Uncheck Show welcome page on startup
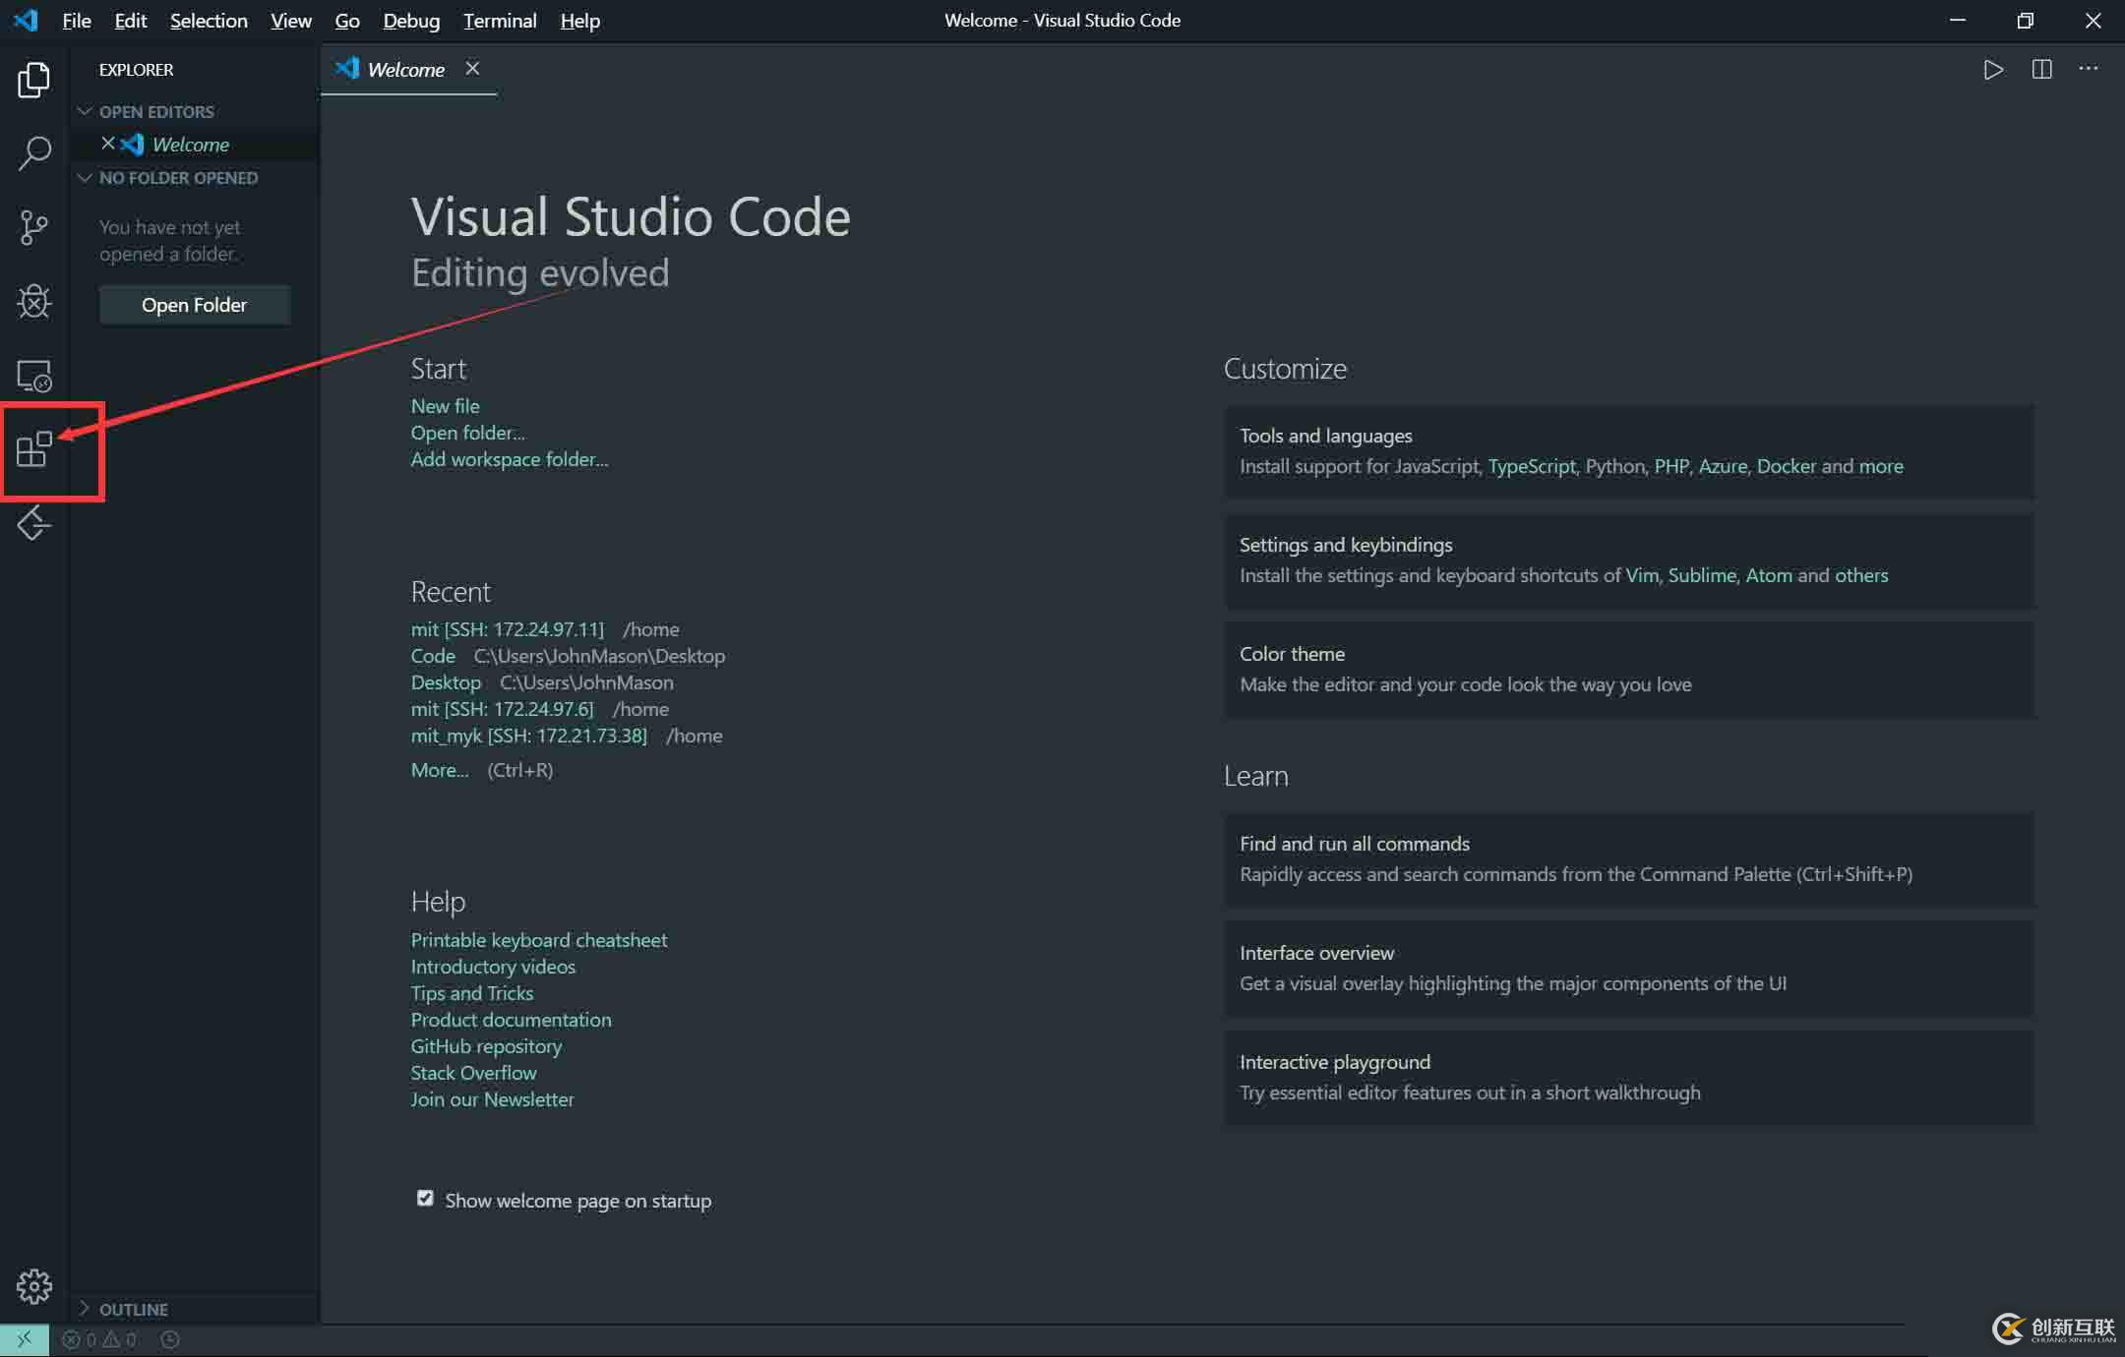This screenshot has width=2125, height=1357. coord(425,1199)
